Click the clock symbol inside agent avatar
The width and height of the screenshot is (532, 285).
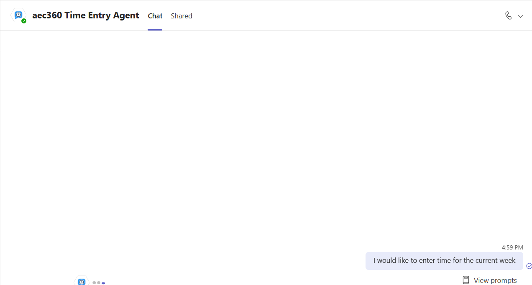tap(18, 15)
